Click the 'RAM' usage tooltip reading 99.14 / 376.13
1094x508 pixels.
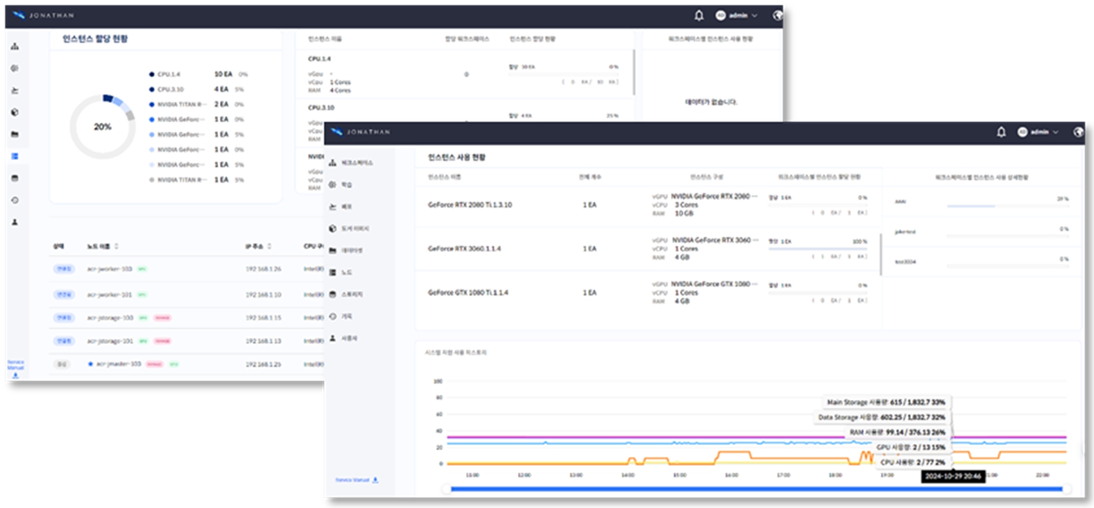pyautogui.click(x=897, y=432)
